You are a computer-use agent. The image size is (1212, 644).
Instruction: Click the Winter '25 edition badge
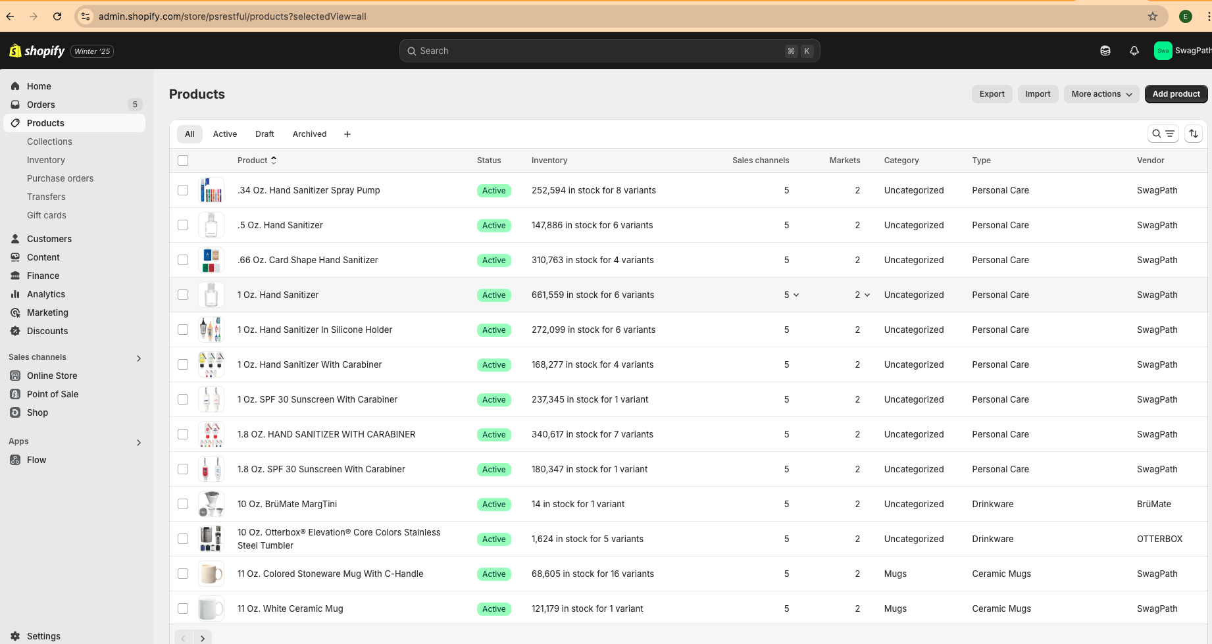click(92, 51)
